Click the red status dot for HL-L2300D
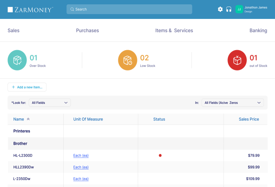 coord(160,155)
